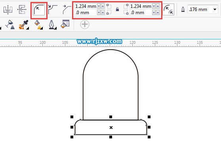Click the top-center selection handle
The image size is (221, 151).
pyautogui.click(x=110, y=117)
